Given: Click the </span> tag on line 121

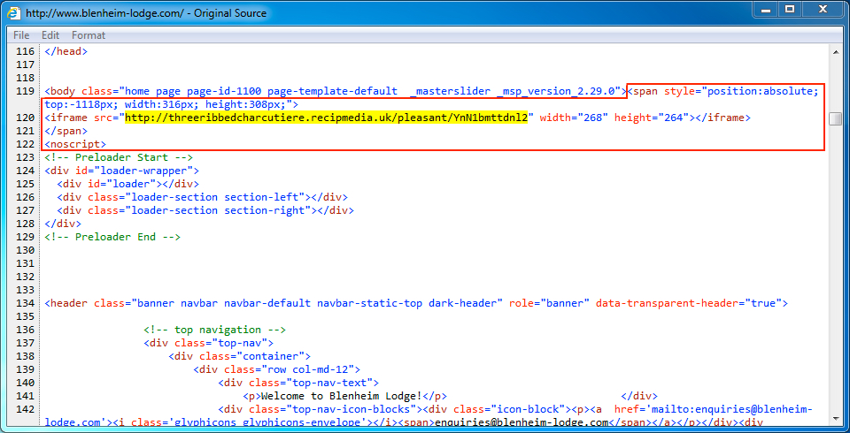Looking at the screenshot, I should 66,131.
